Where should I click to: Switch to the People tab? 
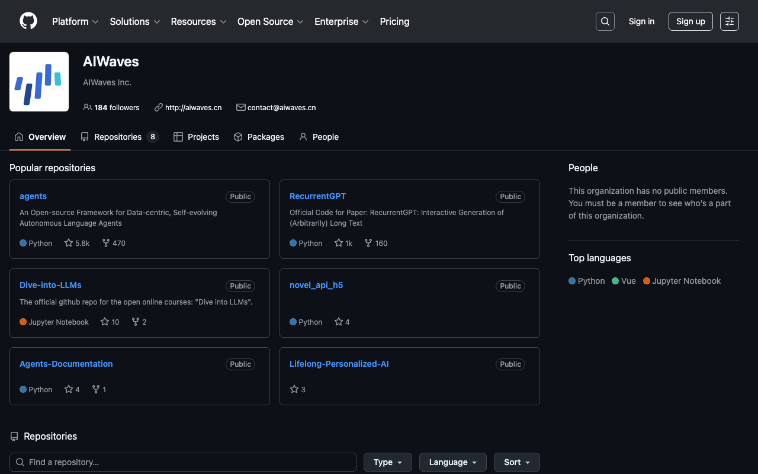319,137
